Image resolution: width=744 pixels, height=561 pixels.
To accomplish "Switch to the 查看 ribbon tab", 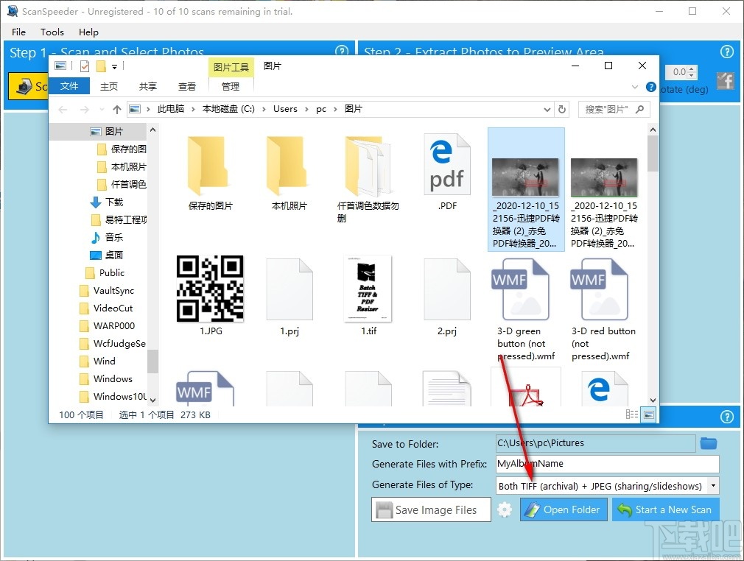I will tap(187, 86).
